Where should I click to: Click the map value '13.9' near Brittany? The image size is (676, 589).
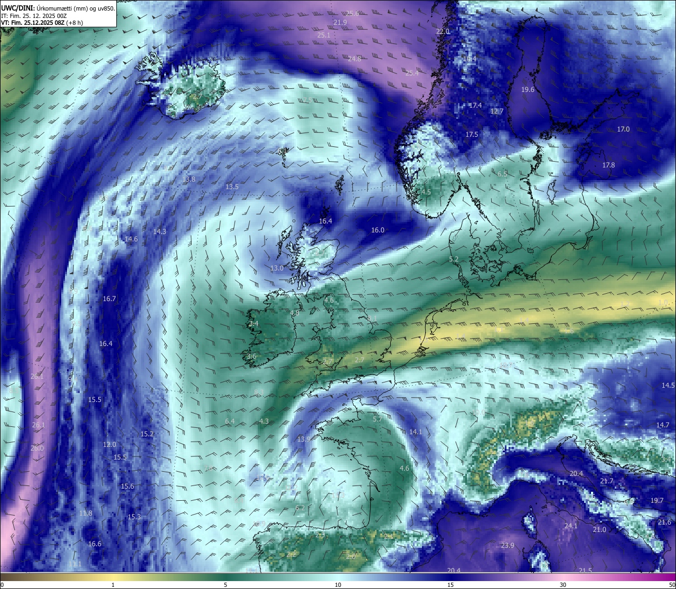point(304,439)
